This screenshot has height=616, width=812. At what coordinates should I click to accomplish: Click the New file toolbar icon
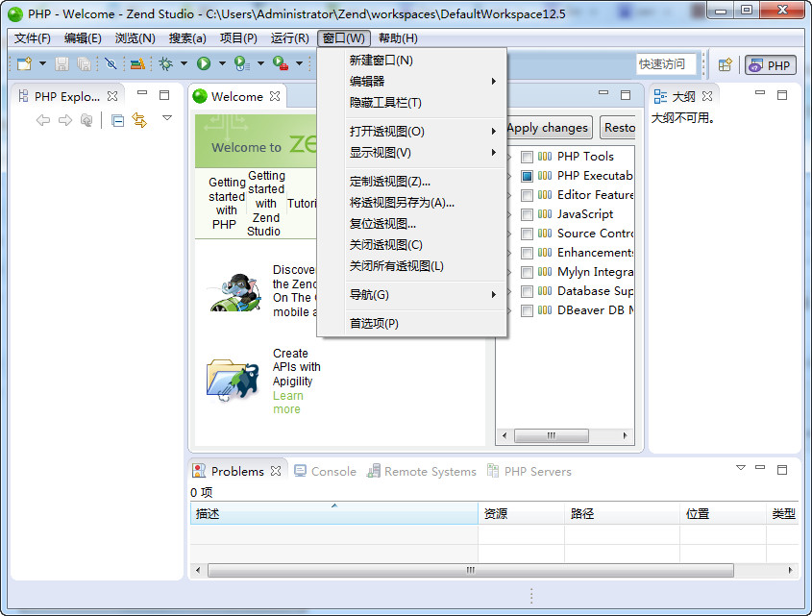[24, 63]
